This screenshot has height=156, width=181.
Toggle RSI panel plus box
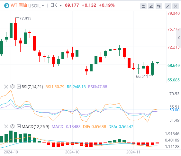(x=19, y=87)
